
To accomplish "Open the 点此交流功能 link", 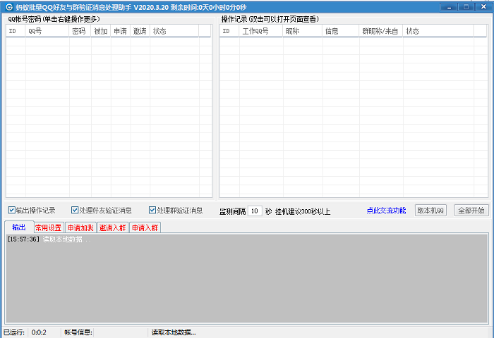I will pos(386,211).
